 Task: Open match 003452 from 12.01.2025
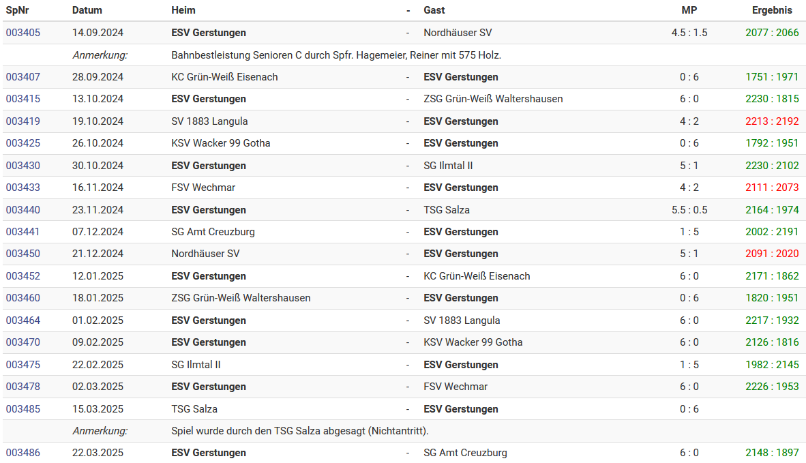(23, 276)
